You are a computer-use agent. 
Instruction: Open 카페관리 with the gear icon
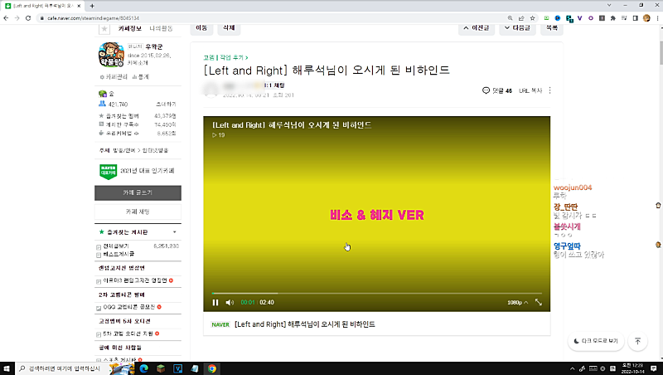(x=114, y=77)
